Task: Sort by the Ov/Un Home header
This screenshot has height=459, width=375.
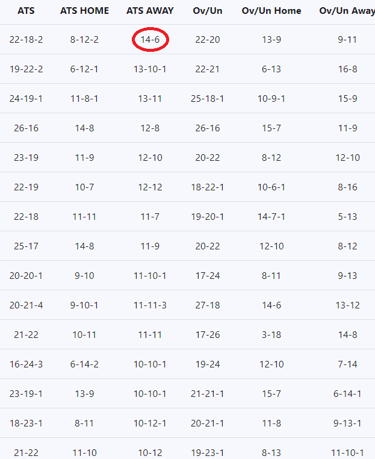Action: point(271,11)
